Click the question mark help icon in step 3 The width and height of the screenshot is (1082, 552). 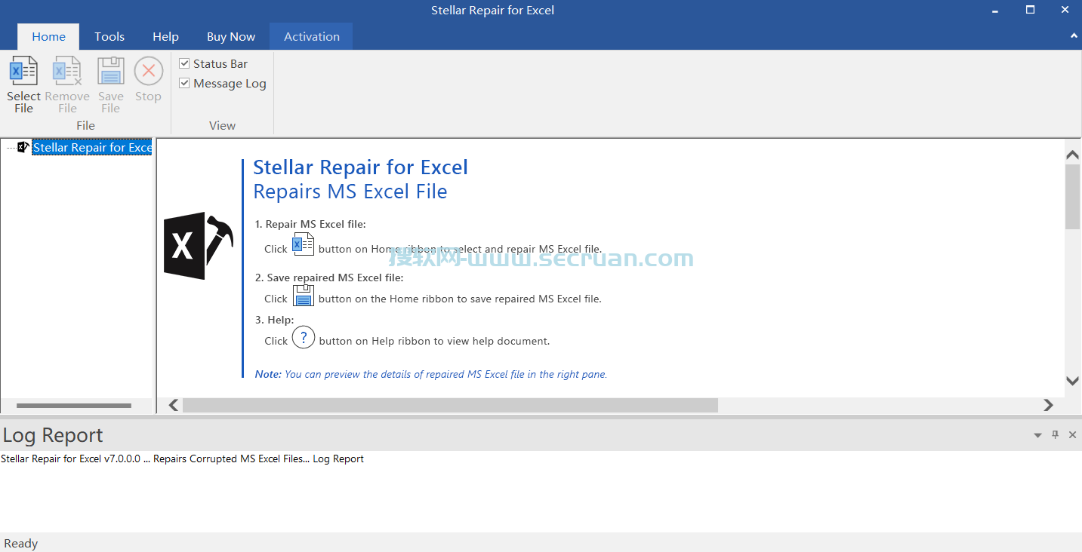[304, 337]
